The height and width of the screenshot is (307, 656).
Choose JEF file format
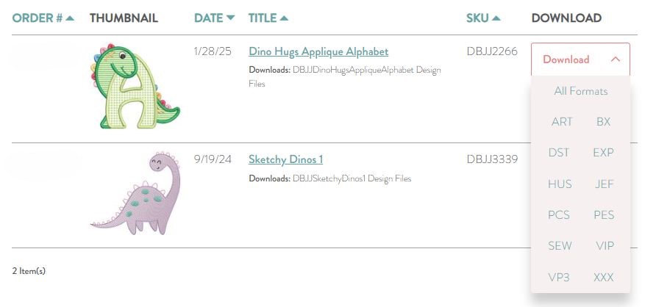tap(604, 184)
